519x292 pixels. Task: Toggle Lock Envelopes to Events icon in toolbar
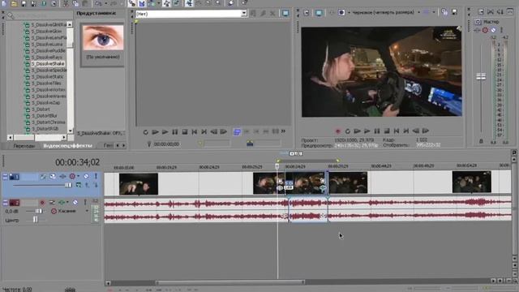click(x=167, y=3)
